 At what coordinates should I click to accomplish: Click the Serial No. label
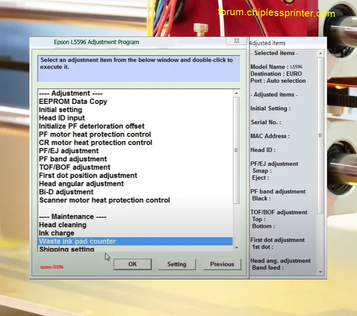[x=266, y=122]
